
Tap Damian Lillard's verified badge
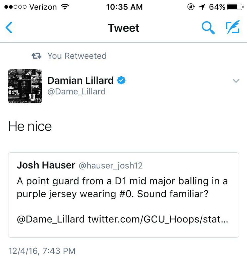pyautogui.click(x=121, y=80)
